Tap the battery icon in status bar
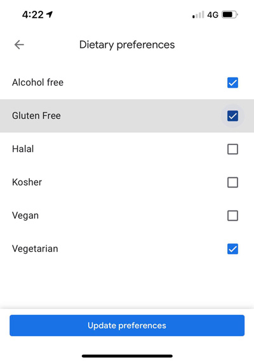Screen dimensions: 254x363 coord(230,15)
